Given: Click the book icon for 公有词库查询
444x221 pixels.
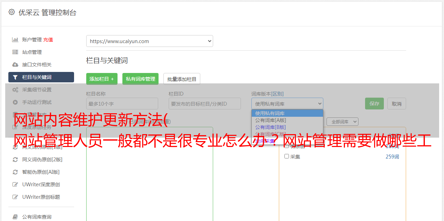Looking at the screenshot, I should tap(15, 217).
